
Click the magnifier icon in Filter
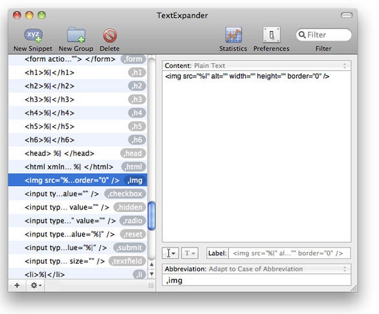(x=302, y=35)
